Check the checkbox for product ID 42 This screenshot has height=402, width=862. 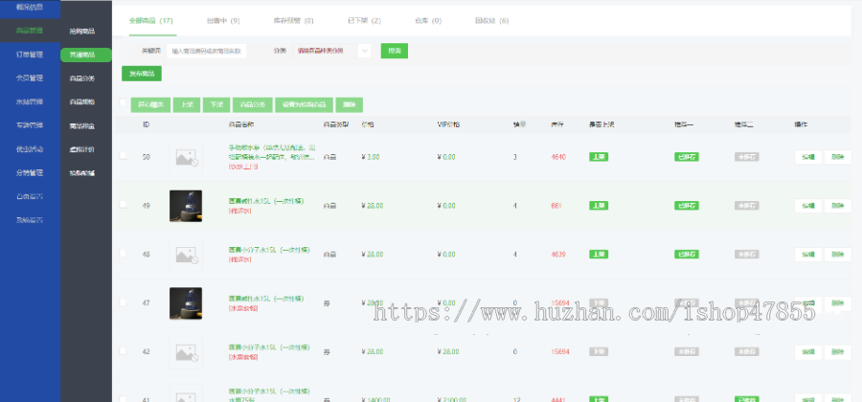pyautogui.click(x=123, y=350)
